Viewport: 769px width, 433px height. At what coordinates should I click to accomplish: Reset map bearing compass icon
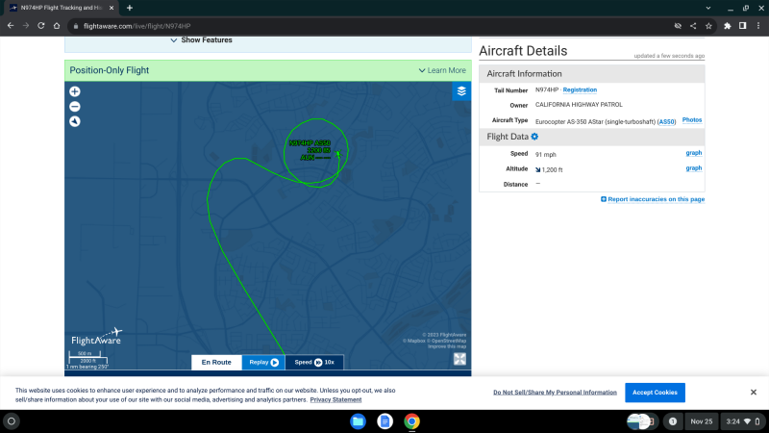pyautogui.click(x=75, y=121)
